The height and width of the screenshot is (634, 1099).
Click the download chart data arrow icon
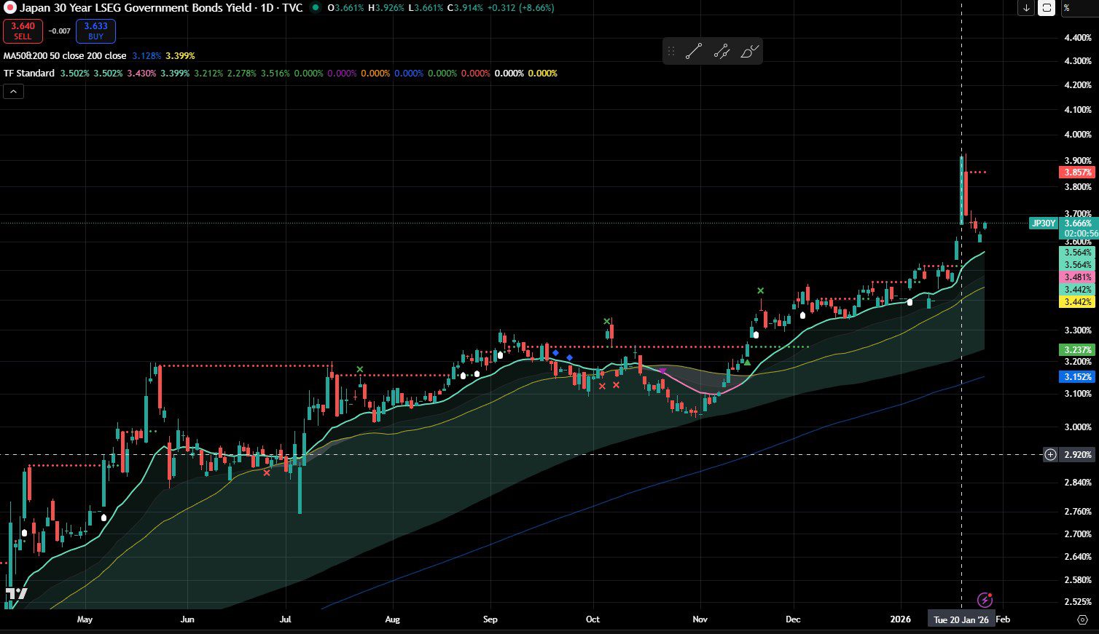[x=1026, y=9]
